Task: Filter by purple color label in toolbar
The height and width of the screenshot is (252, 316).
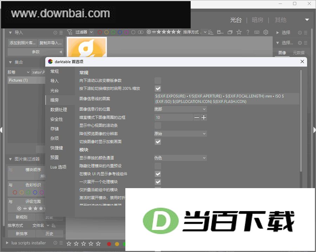Action: (126, 32)
